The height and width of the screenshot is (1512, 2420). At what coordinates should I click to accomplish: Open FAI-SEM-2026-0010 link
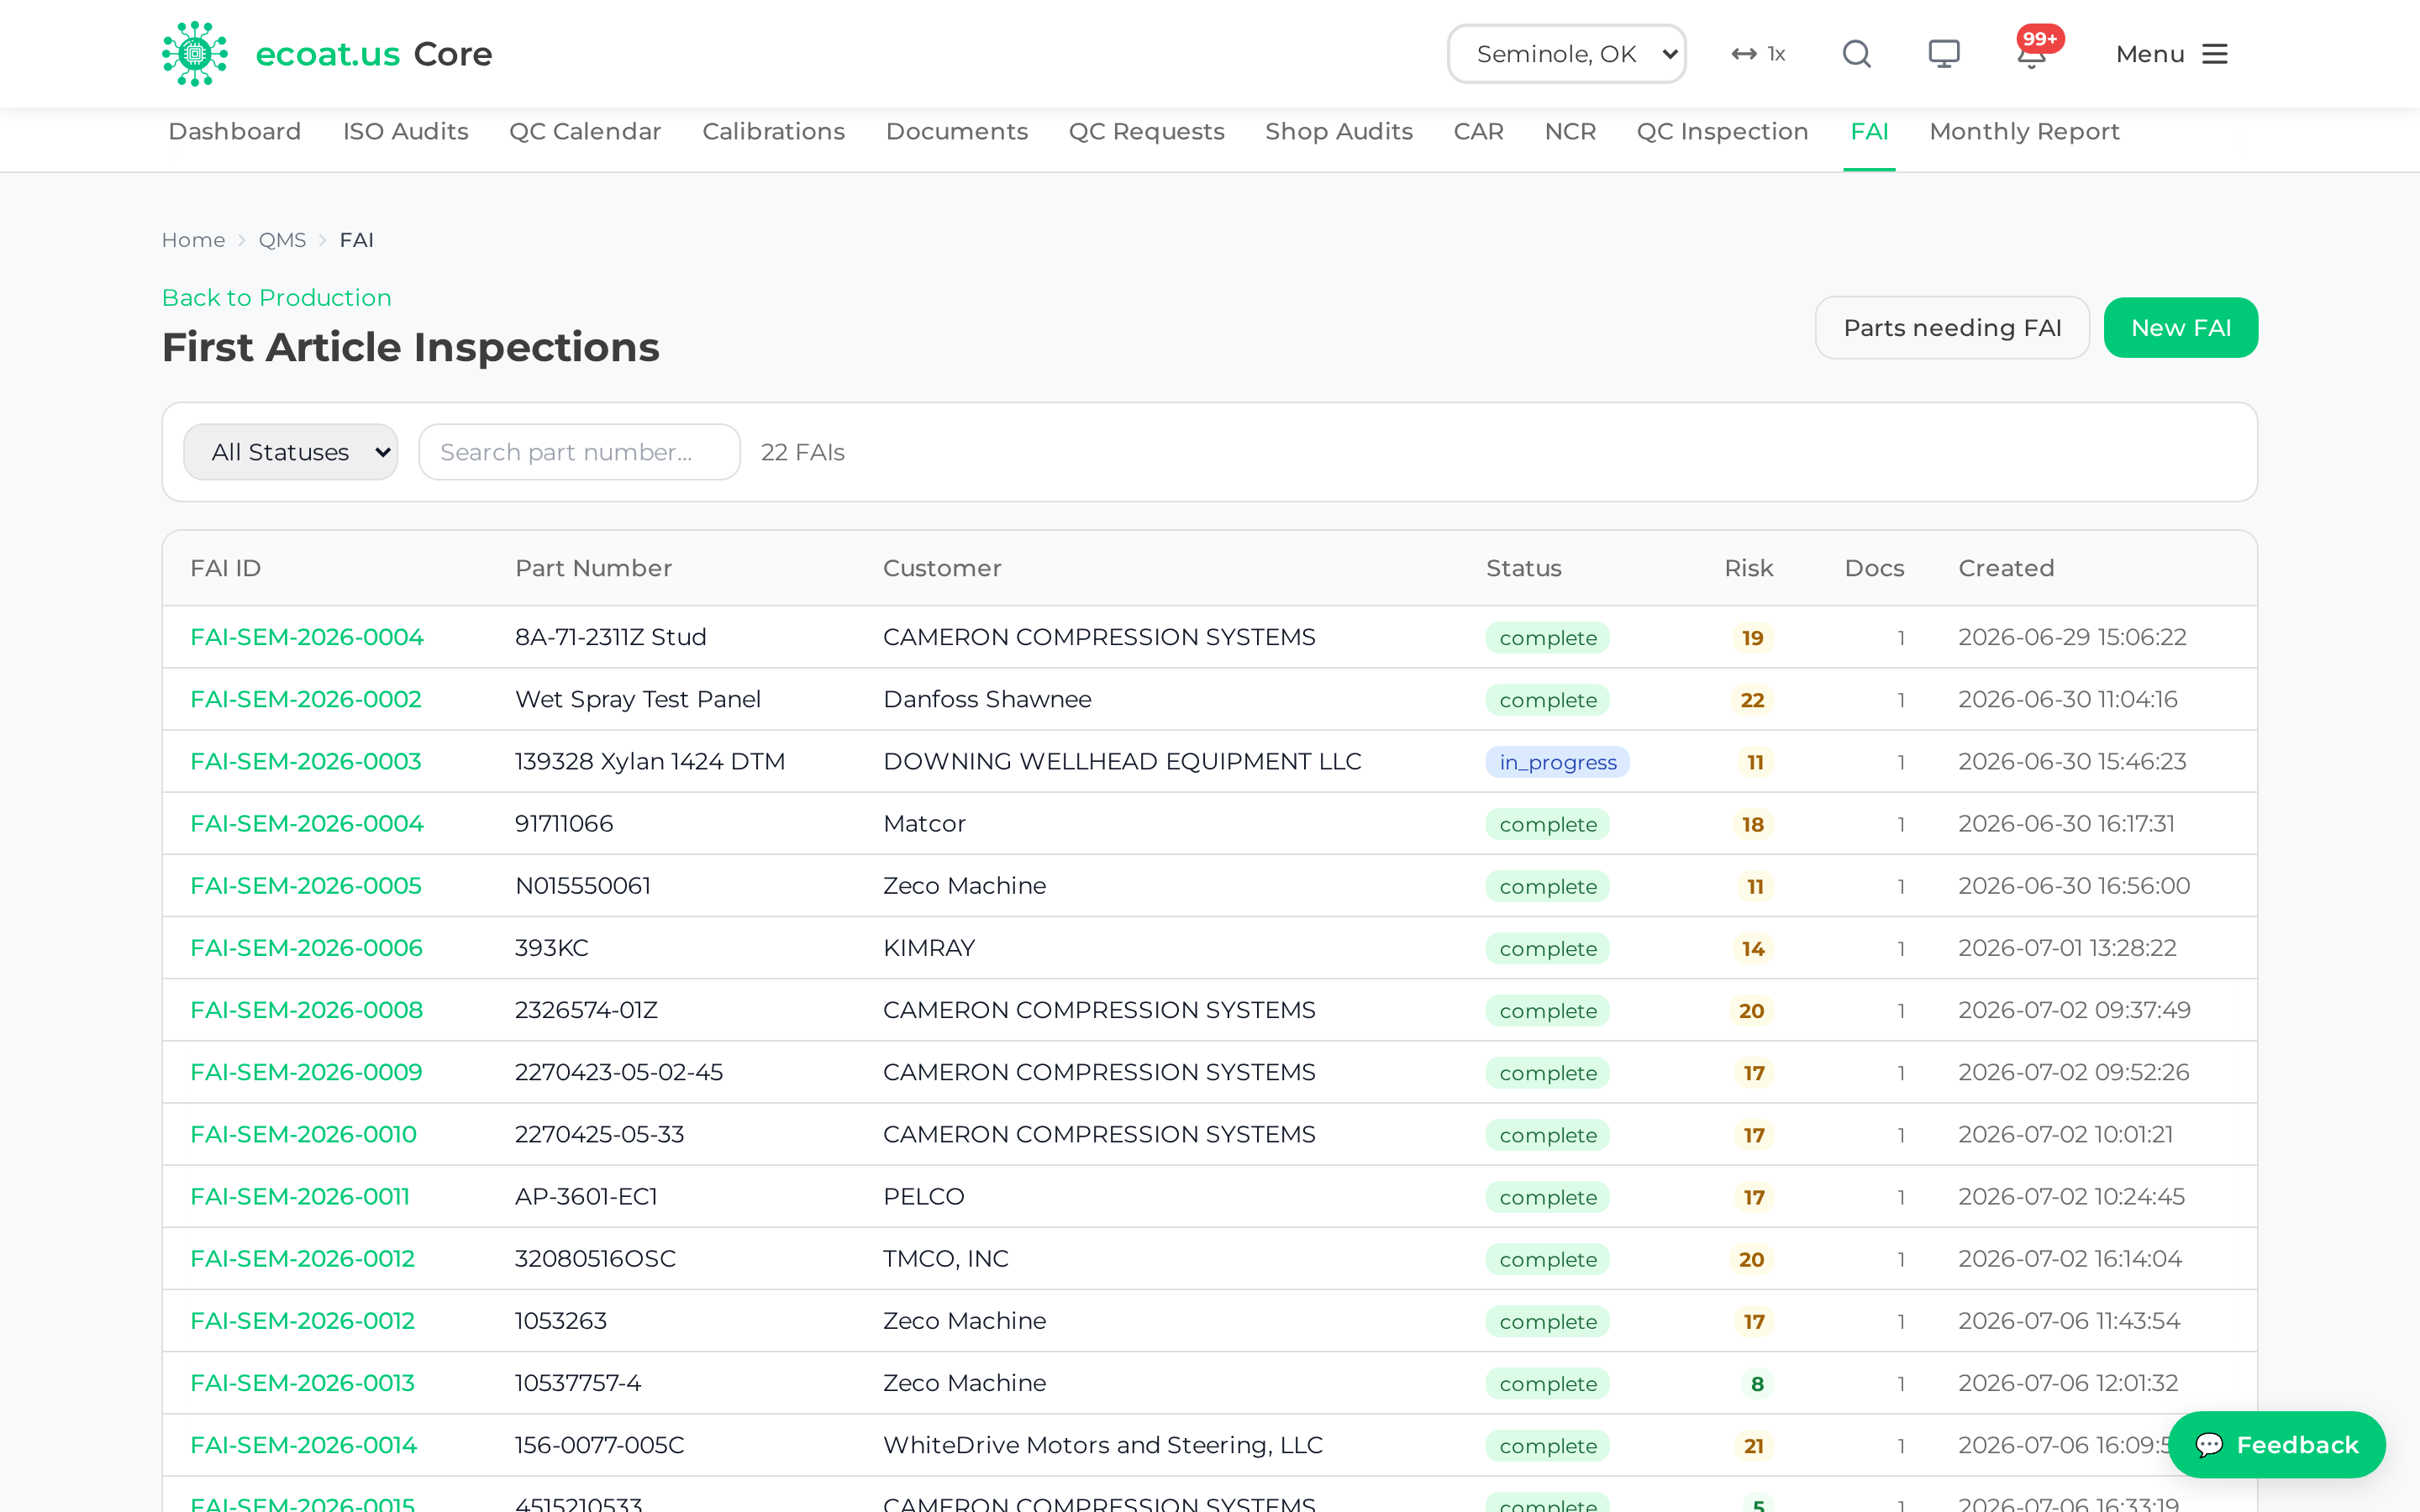click(x=304, y=1134)
